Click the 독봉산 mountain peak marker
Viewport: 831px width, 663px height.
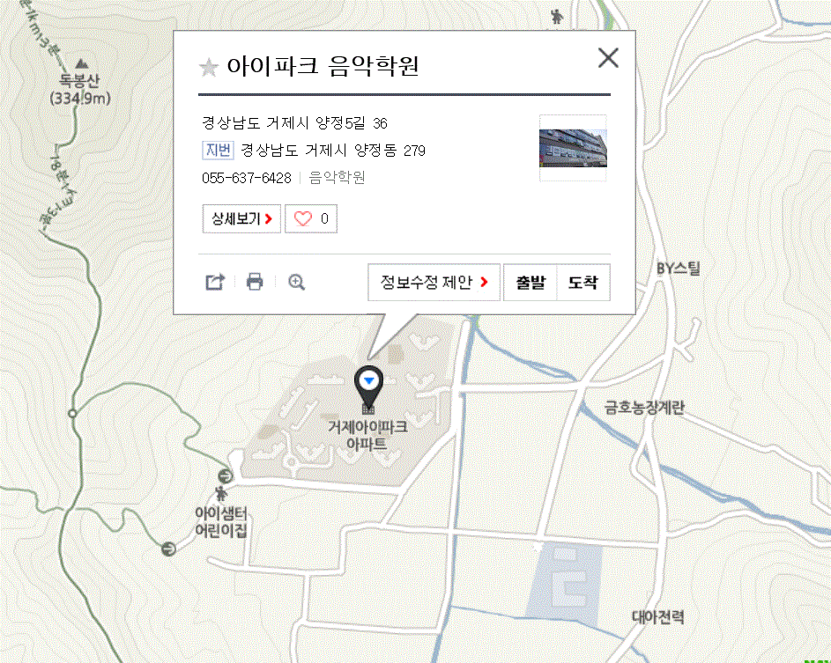(81, 64)
